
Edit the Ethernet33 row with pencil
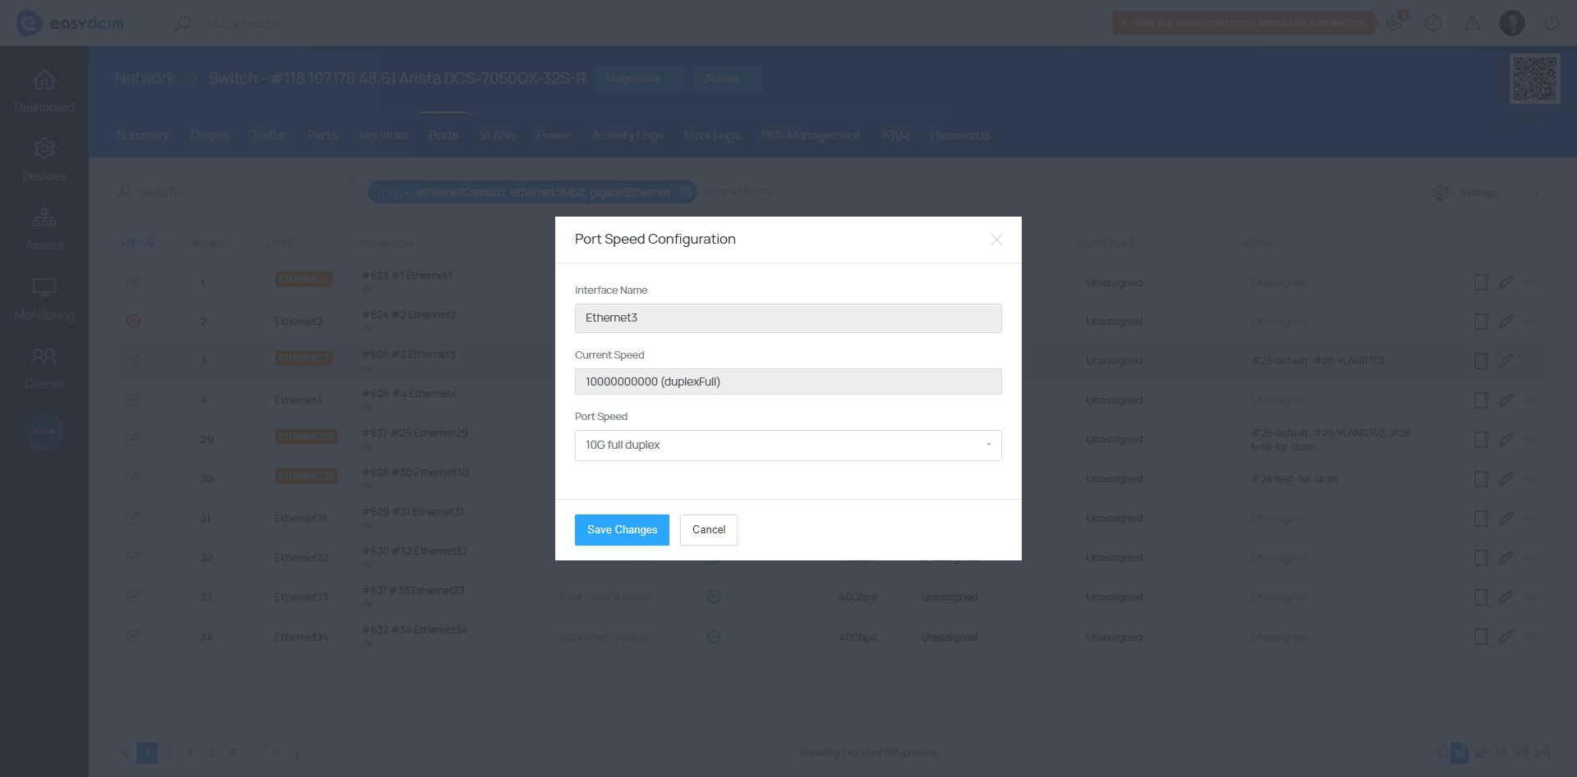coord(1506,597)
